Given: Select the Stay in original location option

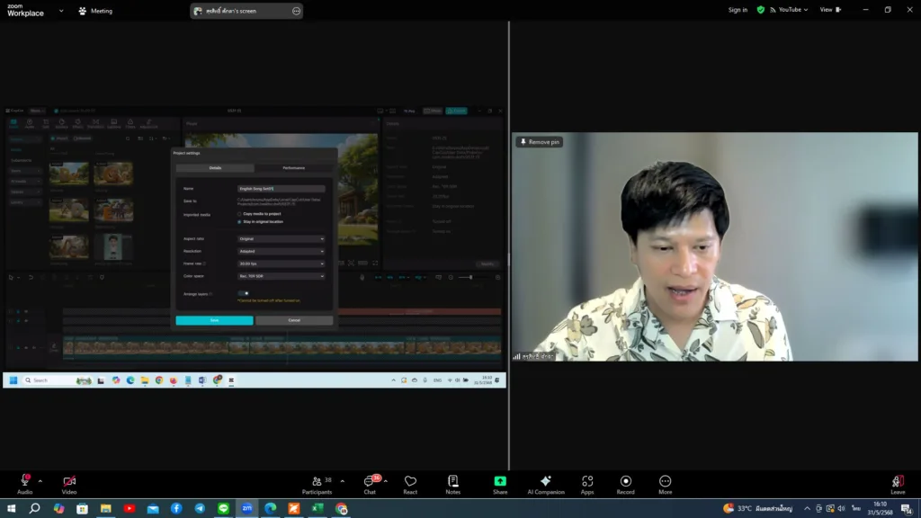Looking at the screenshot, I should click(239, 221).
